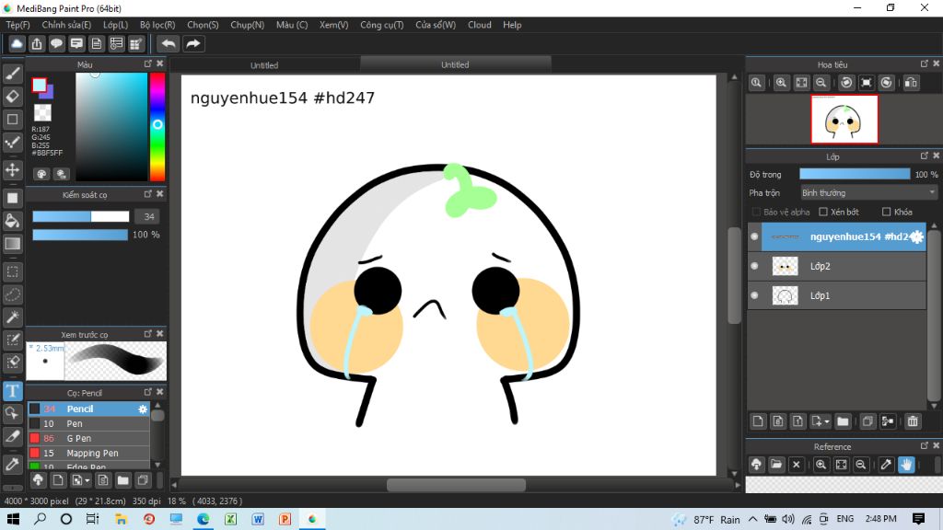Image resolution: width=943 pixels, height=530 pixels.
Task: Open the Tệp(F) menu
Action: pyautogui.click(x=18, y=25)
